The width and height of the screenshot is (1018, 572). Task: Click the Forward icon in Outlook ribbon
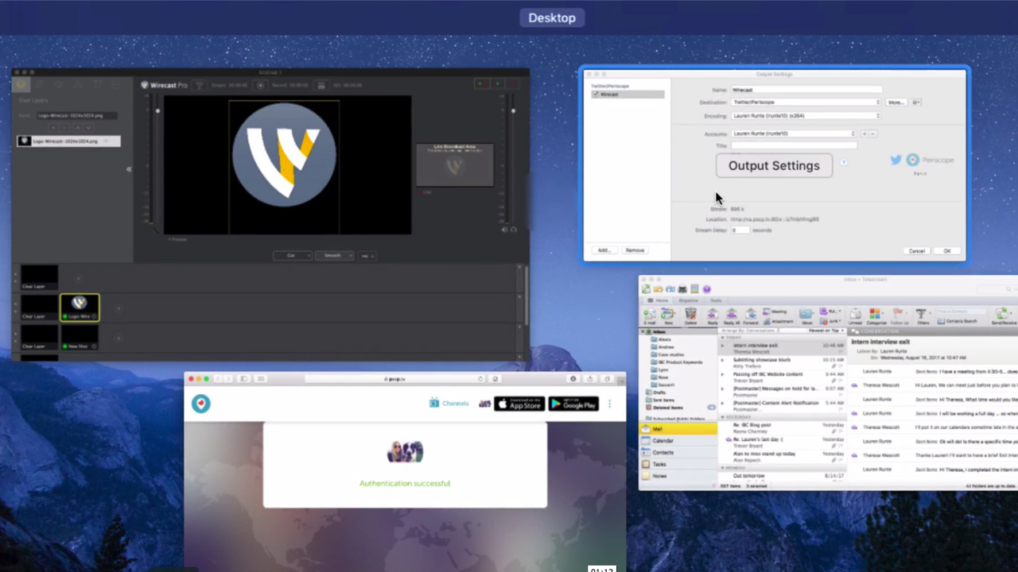(x=751, y=315)
